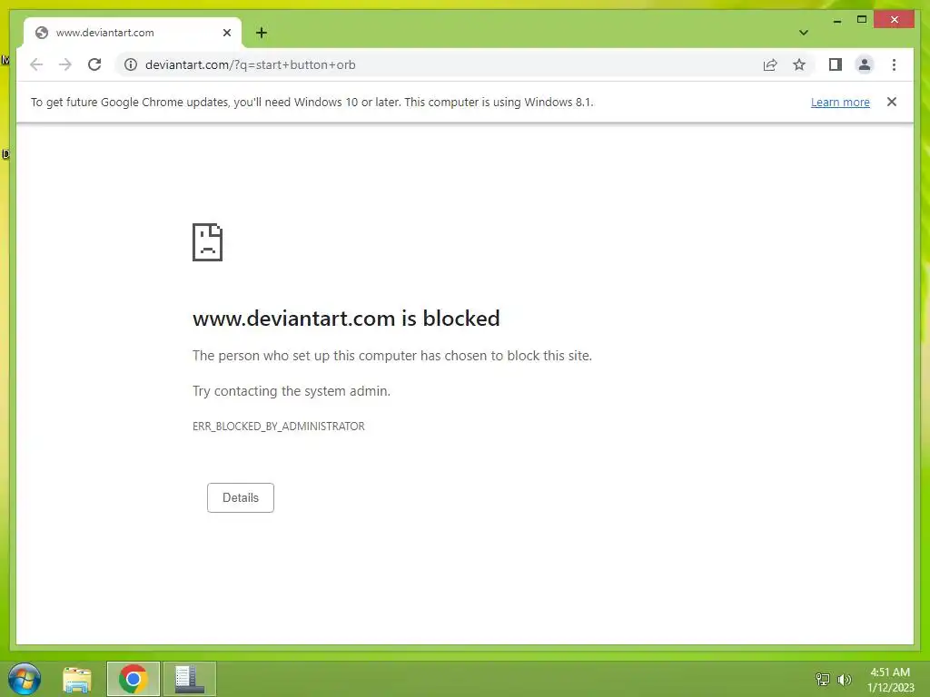Viewport: 930px width, 697px height.
Task: Open the side panel icon
Action: click(836, 64)
